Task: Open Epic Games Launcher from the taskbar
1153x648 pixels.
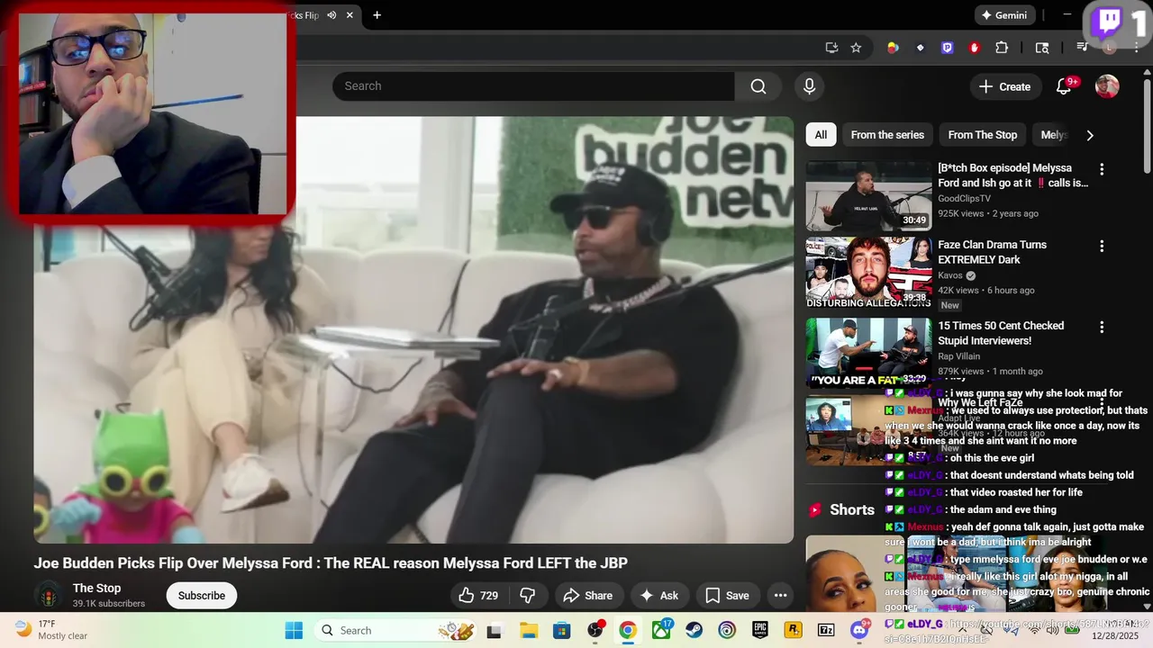Action: coord(760,630)
